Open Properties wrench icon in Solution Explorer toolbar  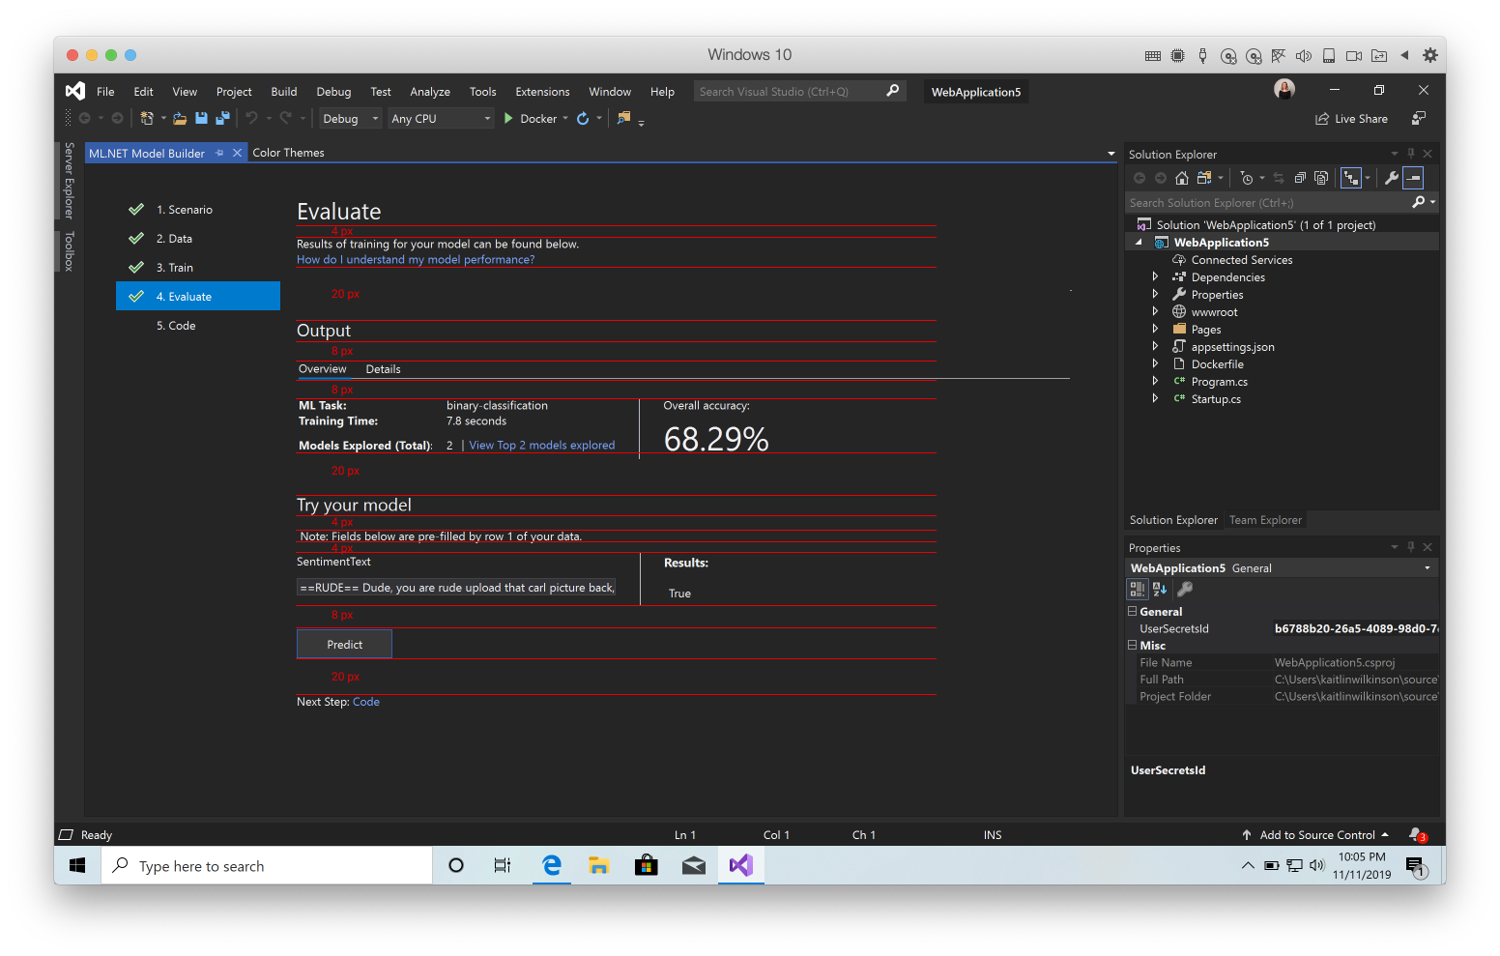click(1392, 178)
